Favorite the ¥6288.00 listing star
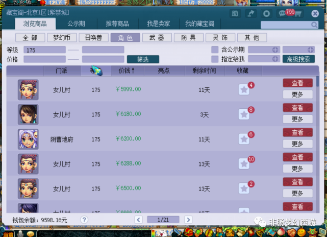Image resolution: width=327 pixels, height=237 pixels. pyautogui.click(x=244, y=164)
